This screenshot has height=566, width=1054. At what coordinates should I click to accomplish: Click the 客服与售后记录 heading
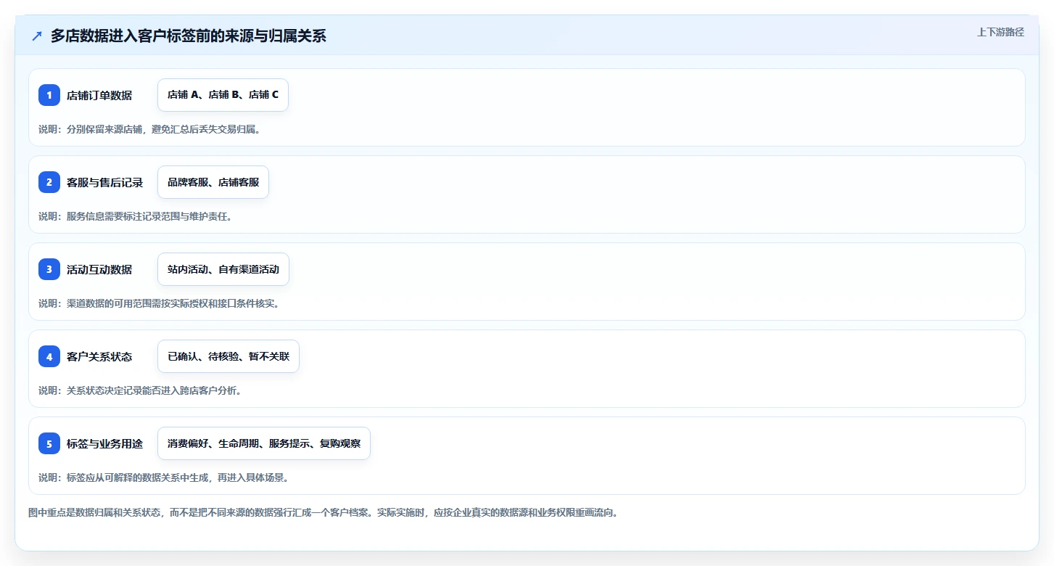tap(104, 182)
